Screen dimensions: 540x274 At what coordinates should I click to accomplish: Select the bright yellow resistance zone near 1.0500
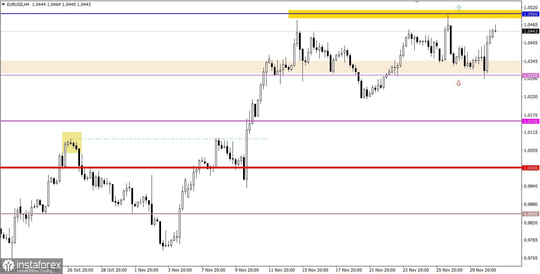click(x=404, y=14)
